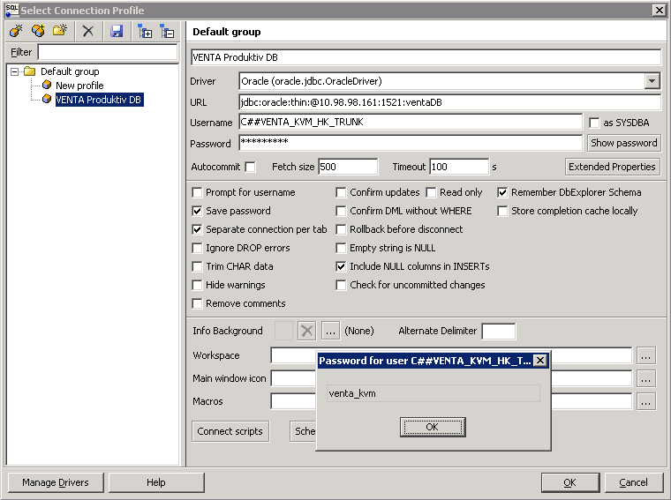The width and height of the screenshot is (671, 500).
Task: Click the save profiles floppy disk icon
Action: point(117,31)
